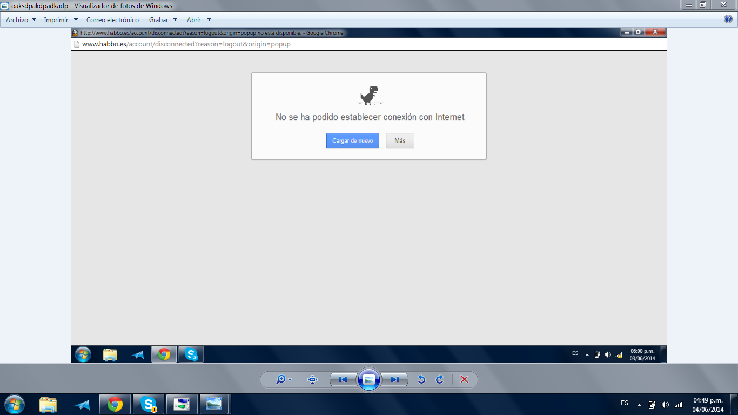Open the Archivo menu in Photo Viewer
The width and height of the screenshot is (738, 415).
(x=21, y=20)
